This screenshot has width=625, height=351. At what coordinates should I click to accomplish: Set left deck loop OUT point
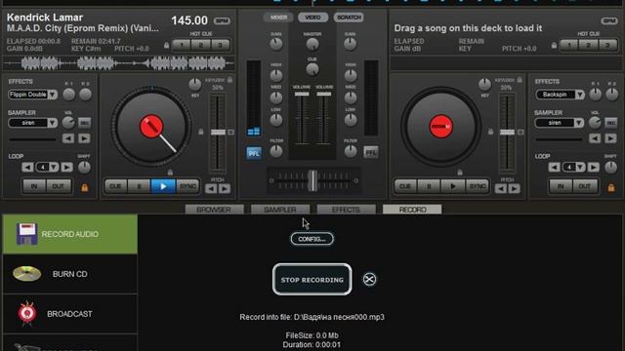(x=59, y=186)
